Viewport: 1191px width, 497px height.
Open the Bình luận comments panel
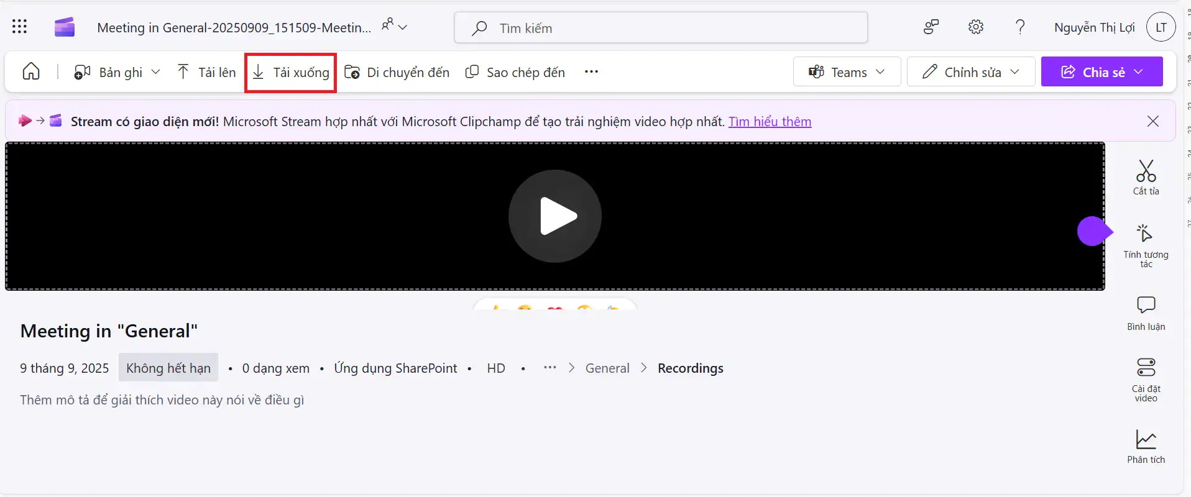tap(1146, 313)
